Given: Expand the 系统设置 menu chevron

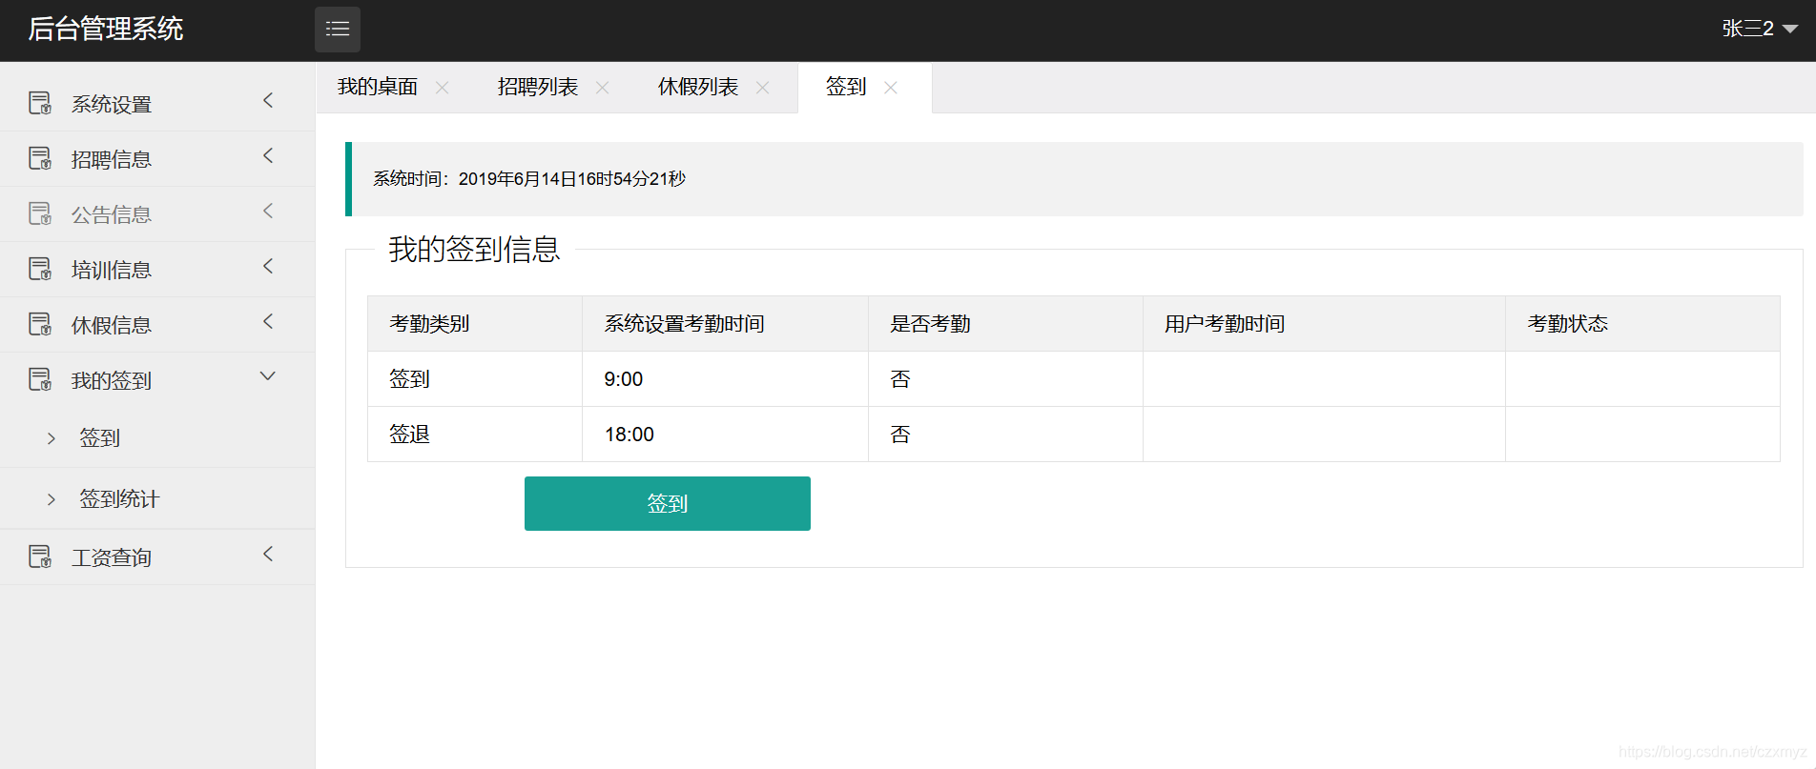Looking at the screenshot, I should point(268,100).
